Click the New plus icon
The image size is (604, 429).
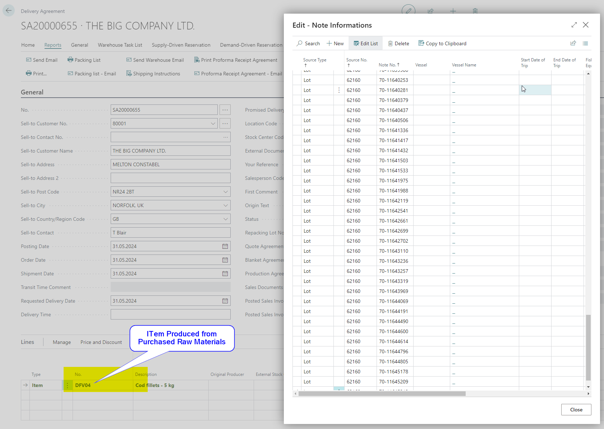(329, 43)
